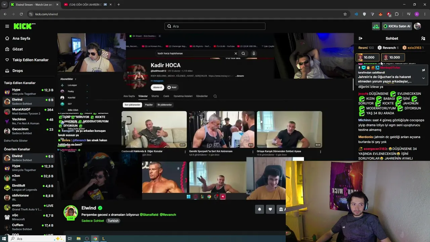Screen dimensions: 430x242
Task: Open Sadece Sohbet category link
Action: 93,221
